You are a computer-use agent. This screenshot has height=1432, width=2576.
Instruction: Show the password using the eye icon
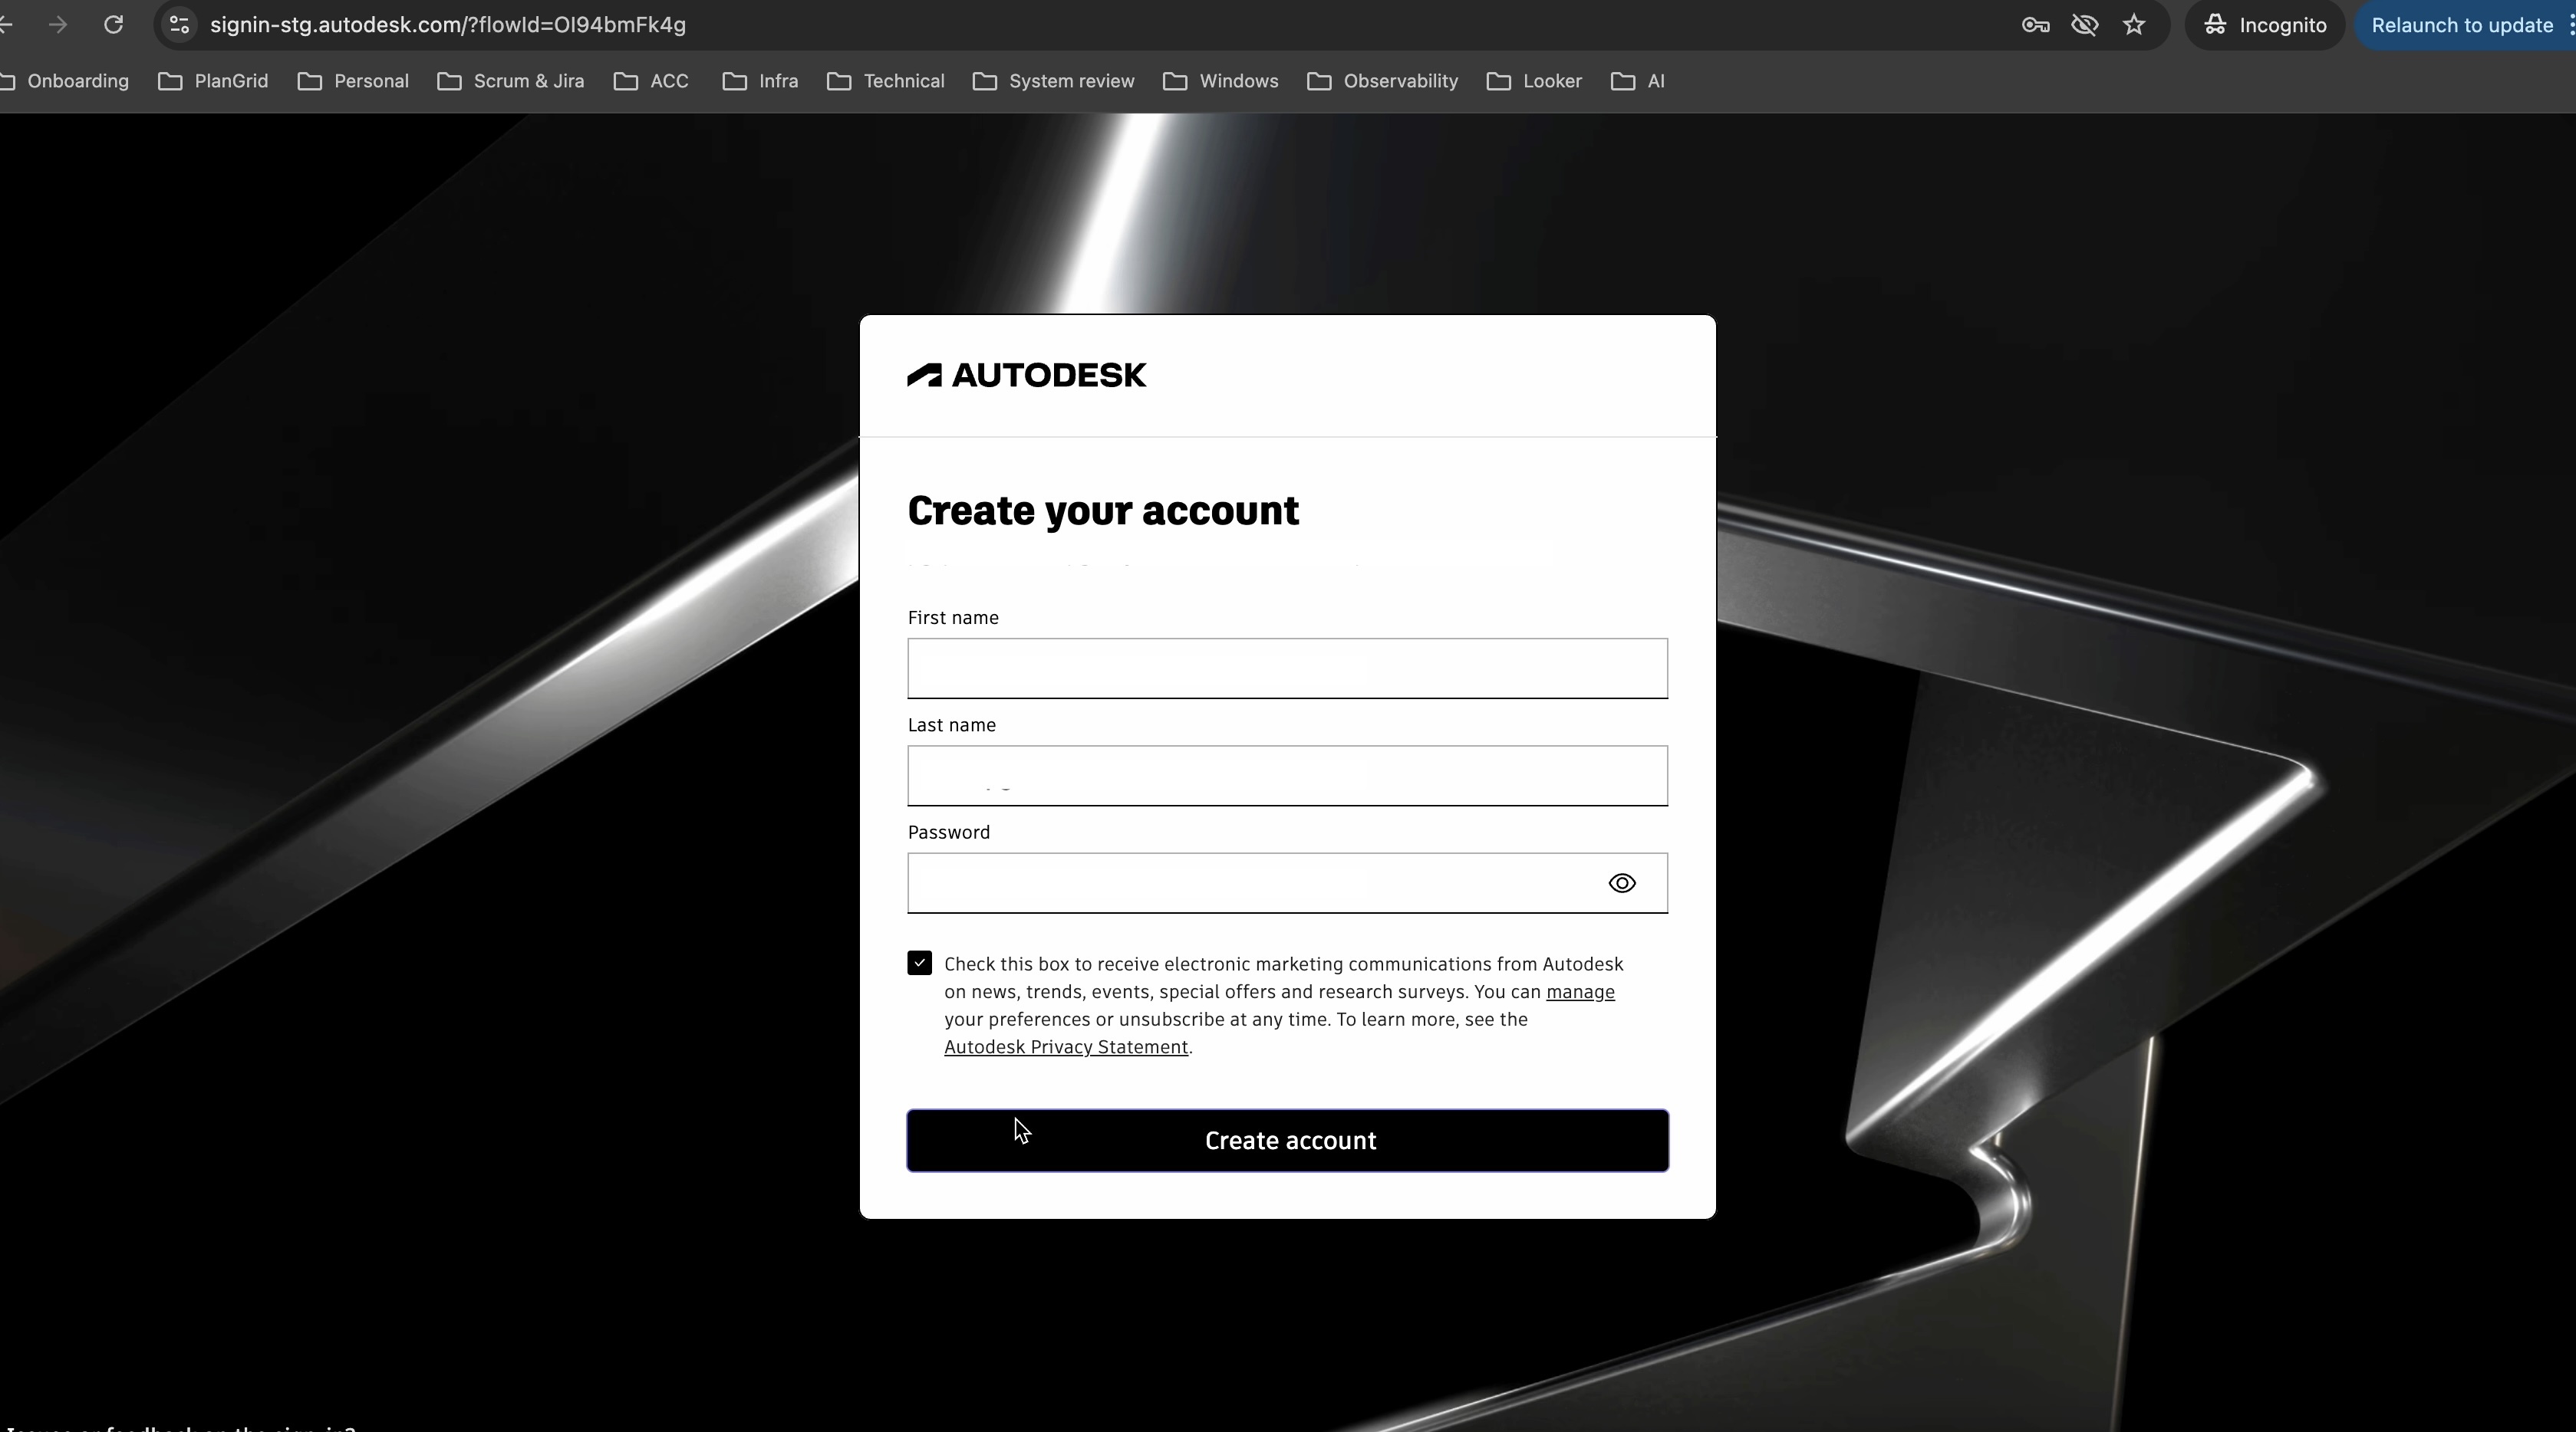point(1622,882)
